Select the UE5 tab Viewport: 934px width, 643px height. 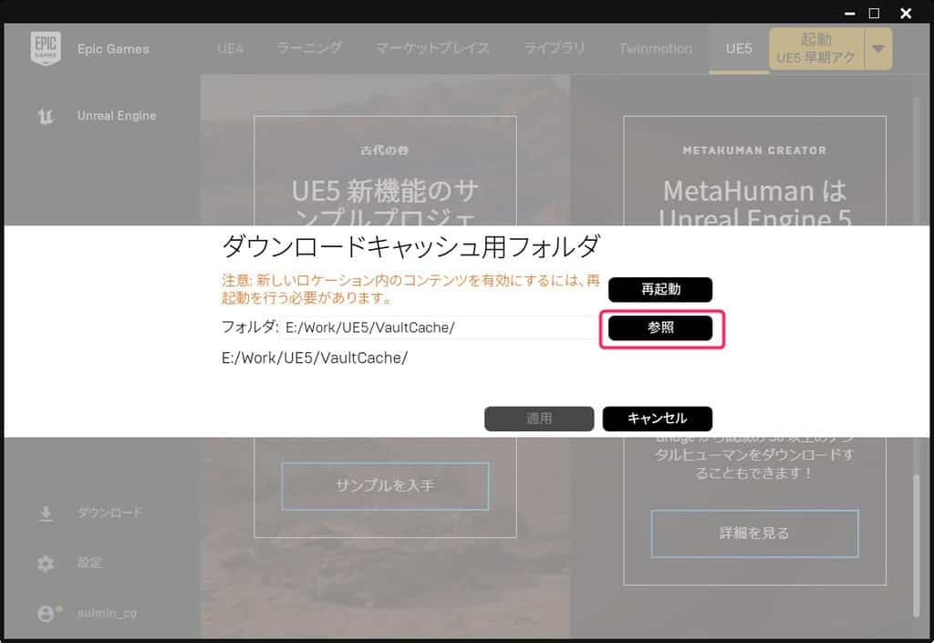[739, 48]
